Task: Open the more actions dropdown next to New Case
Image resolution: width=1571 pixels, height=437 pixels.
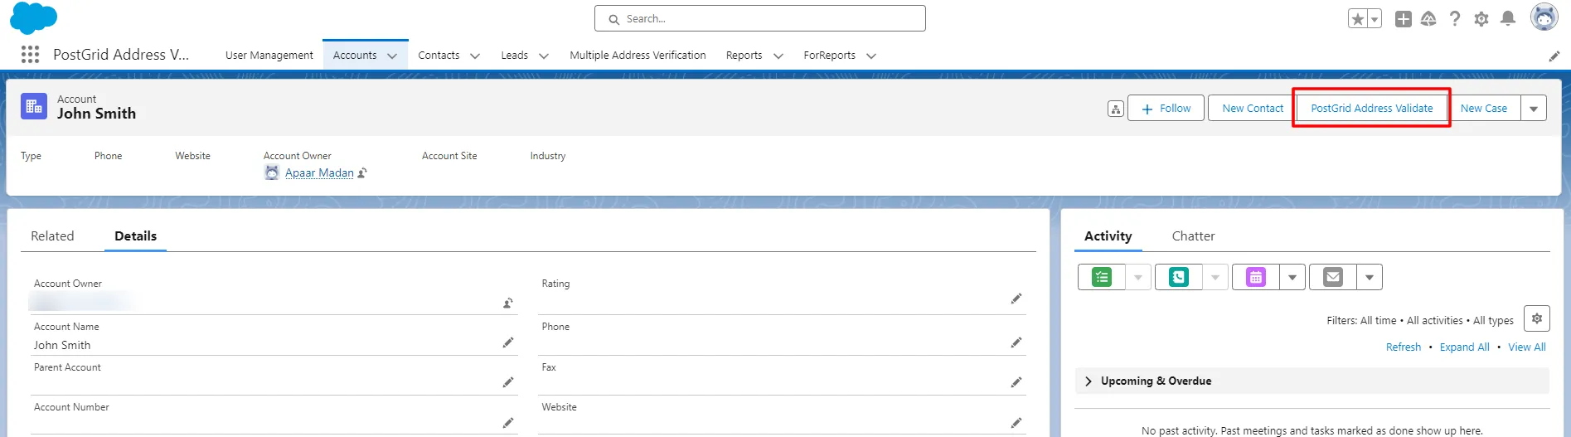Action: [1534, 109]
